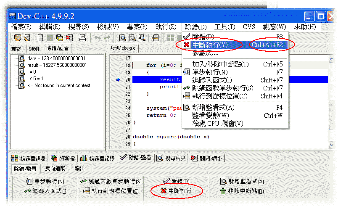Open the 視窗(W) menu
Image resolution: width=338 pixels, height=206 pixels.
click(275, 27)
